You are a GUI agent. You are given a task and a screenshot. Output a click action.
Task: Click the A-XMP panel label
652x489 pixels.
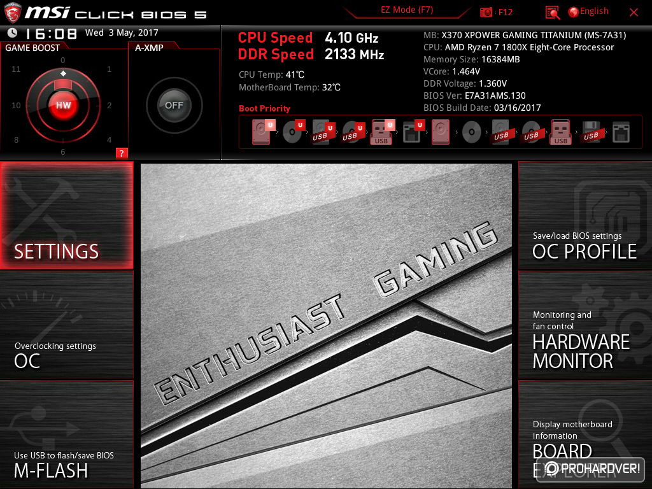(149, 48)
